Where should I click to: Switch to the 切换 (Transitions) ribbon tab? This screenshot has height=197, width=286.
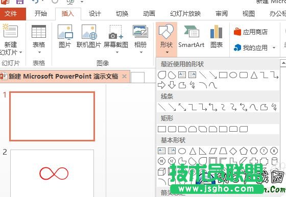[122, 14]
